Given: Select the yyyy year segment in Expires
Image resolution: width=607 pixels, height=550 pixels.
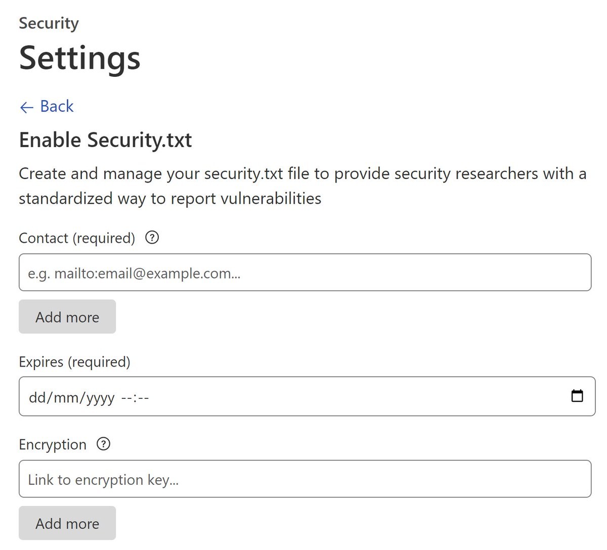Looking at the screenshot, I should (100, 397).
